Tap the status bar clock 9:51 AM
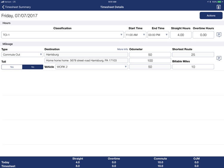This screenshot has width=224, height=168. [x=112, y=2]
